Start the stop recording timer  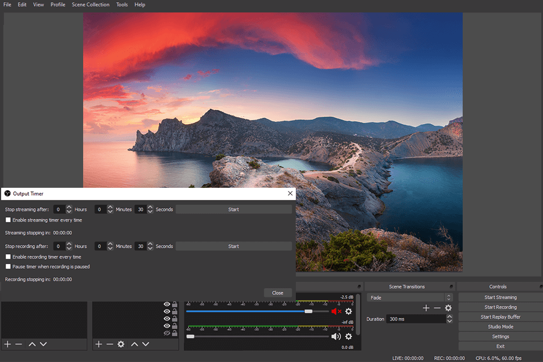tap(234, 246)
